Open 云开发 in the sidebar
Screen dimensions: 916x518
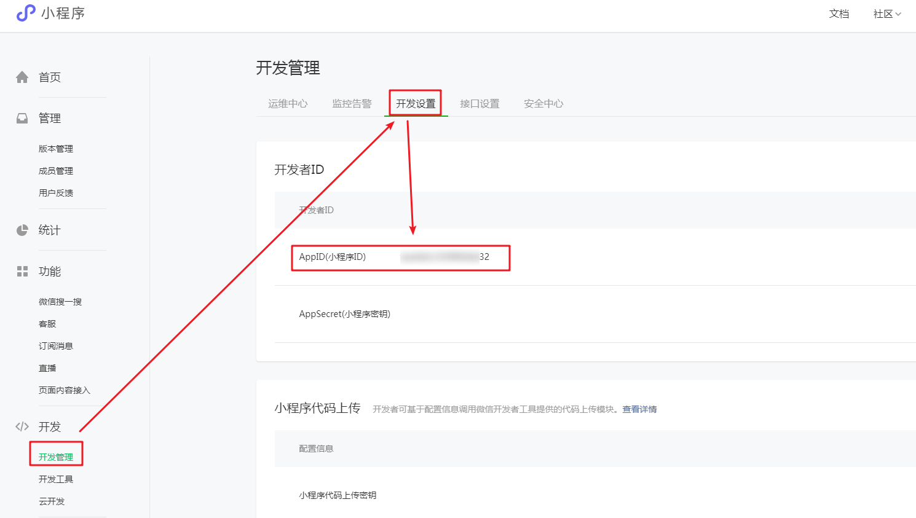[x=52, y=501]
